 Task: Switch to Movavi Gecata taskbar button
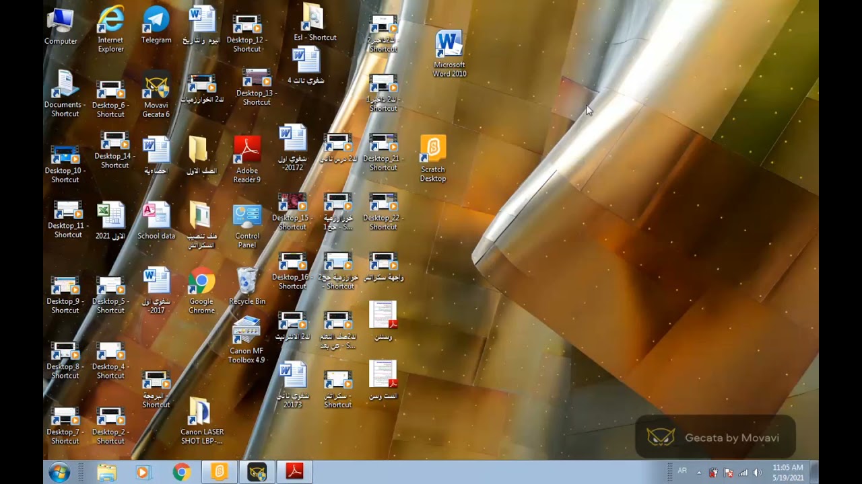[257, 473]
